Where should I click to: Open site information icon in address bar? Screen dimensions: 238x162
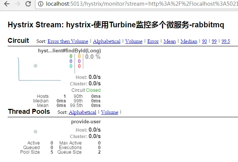tap(41, 4)
